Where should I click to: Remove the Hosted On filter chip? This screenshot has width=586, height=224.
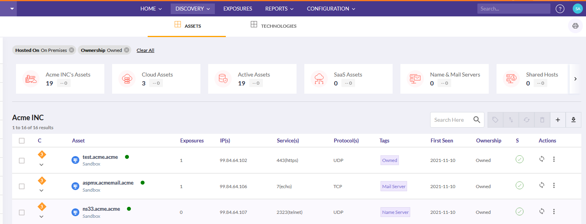tap(71, 50)
